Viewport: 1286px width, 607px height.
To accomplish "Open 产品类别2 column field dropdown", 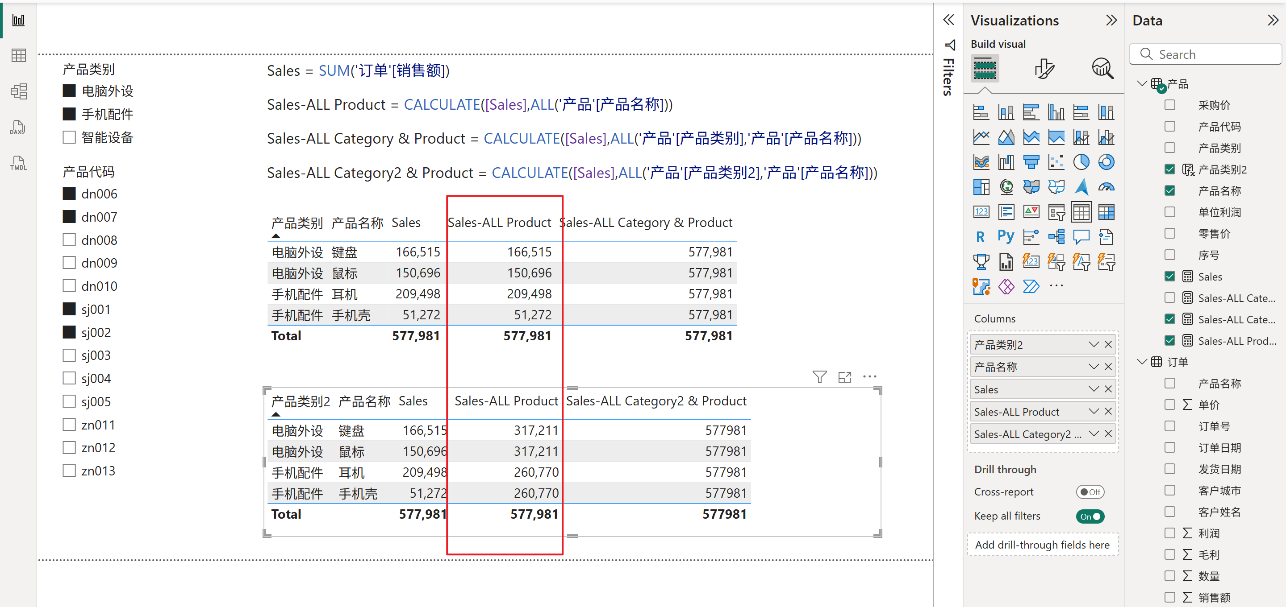I will pyautogui.click(x=1093, y=344).
